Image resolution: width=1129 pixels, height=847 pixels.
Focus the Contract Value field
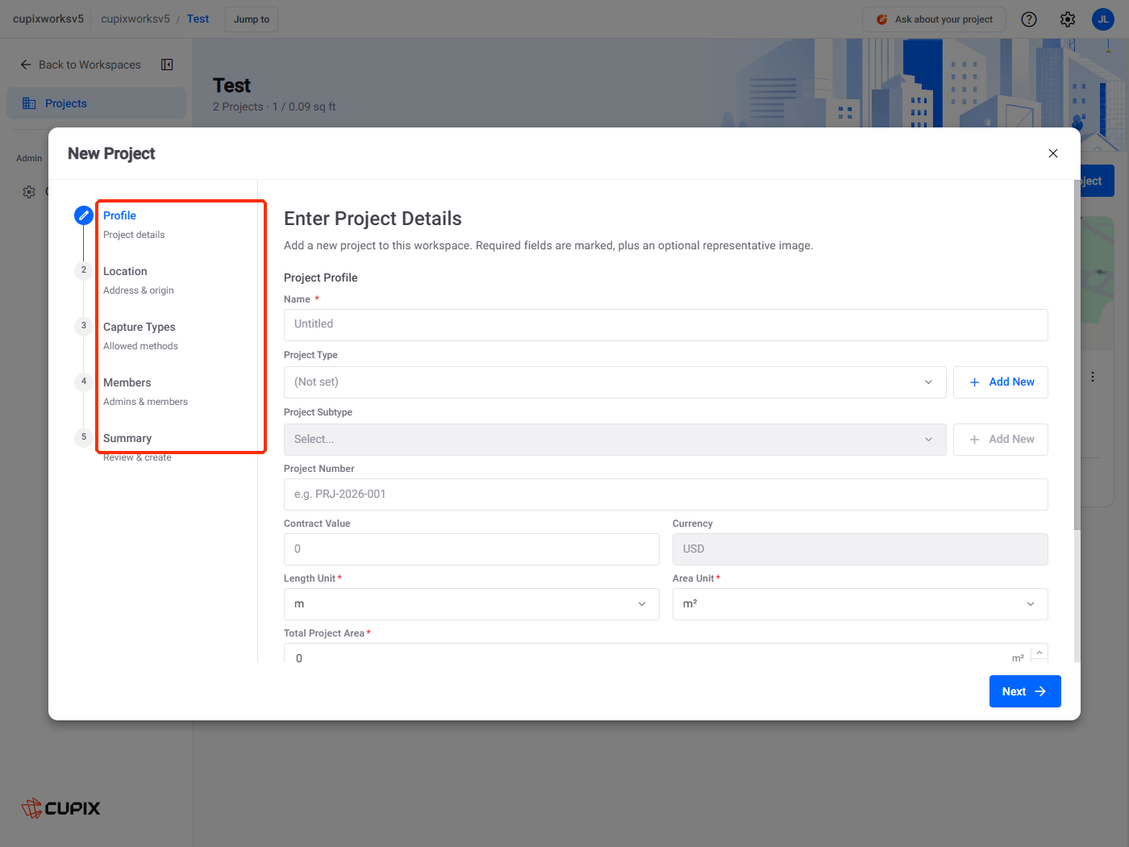point(472,549)
